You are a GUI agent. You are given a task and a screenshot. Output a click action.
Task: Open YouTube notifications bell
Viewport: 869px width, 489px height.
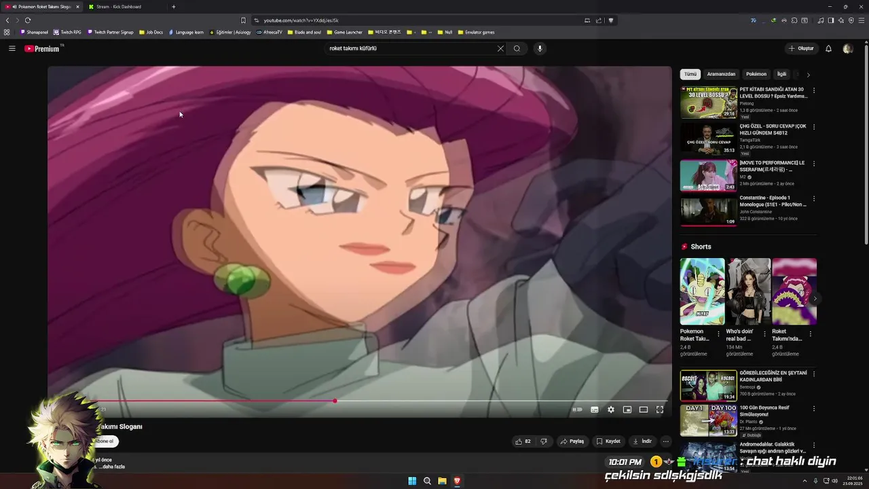click(x=828, y=48)
